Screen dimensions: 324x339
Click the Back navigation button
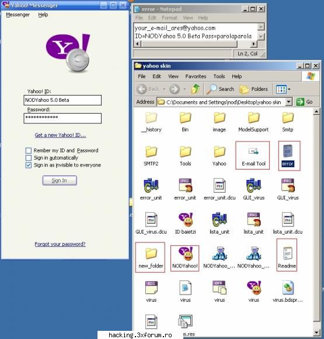click(x=148, y=89)
